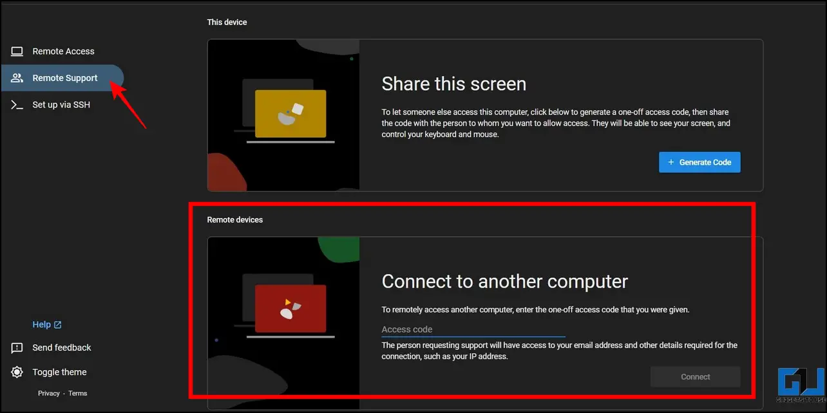Click the "Remote devices" section label
827x413 pixels.
[x=235, y=219]
